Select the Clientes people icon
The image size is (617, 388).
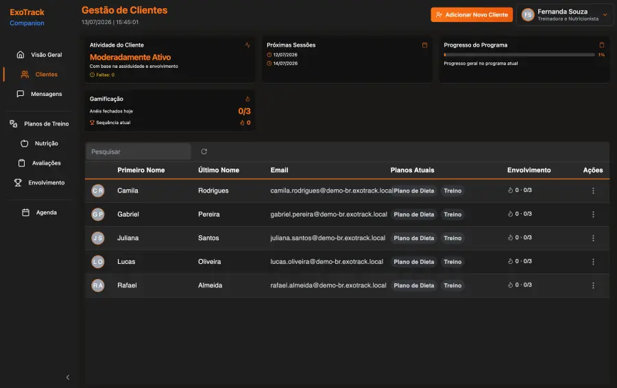pos(25,74)
